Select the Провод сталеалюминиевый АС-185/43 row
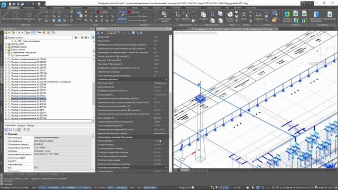 click(x=29, y=59)
